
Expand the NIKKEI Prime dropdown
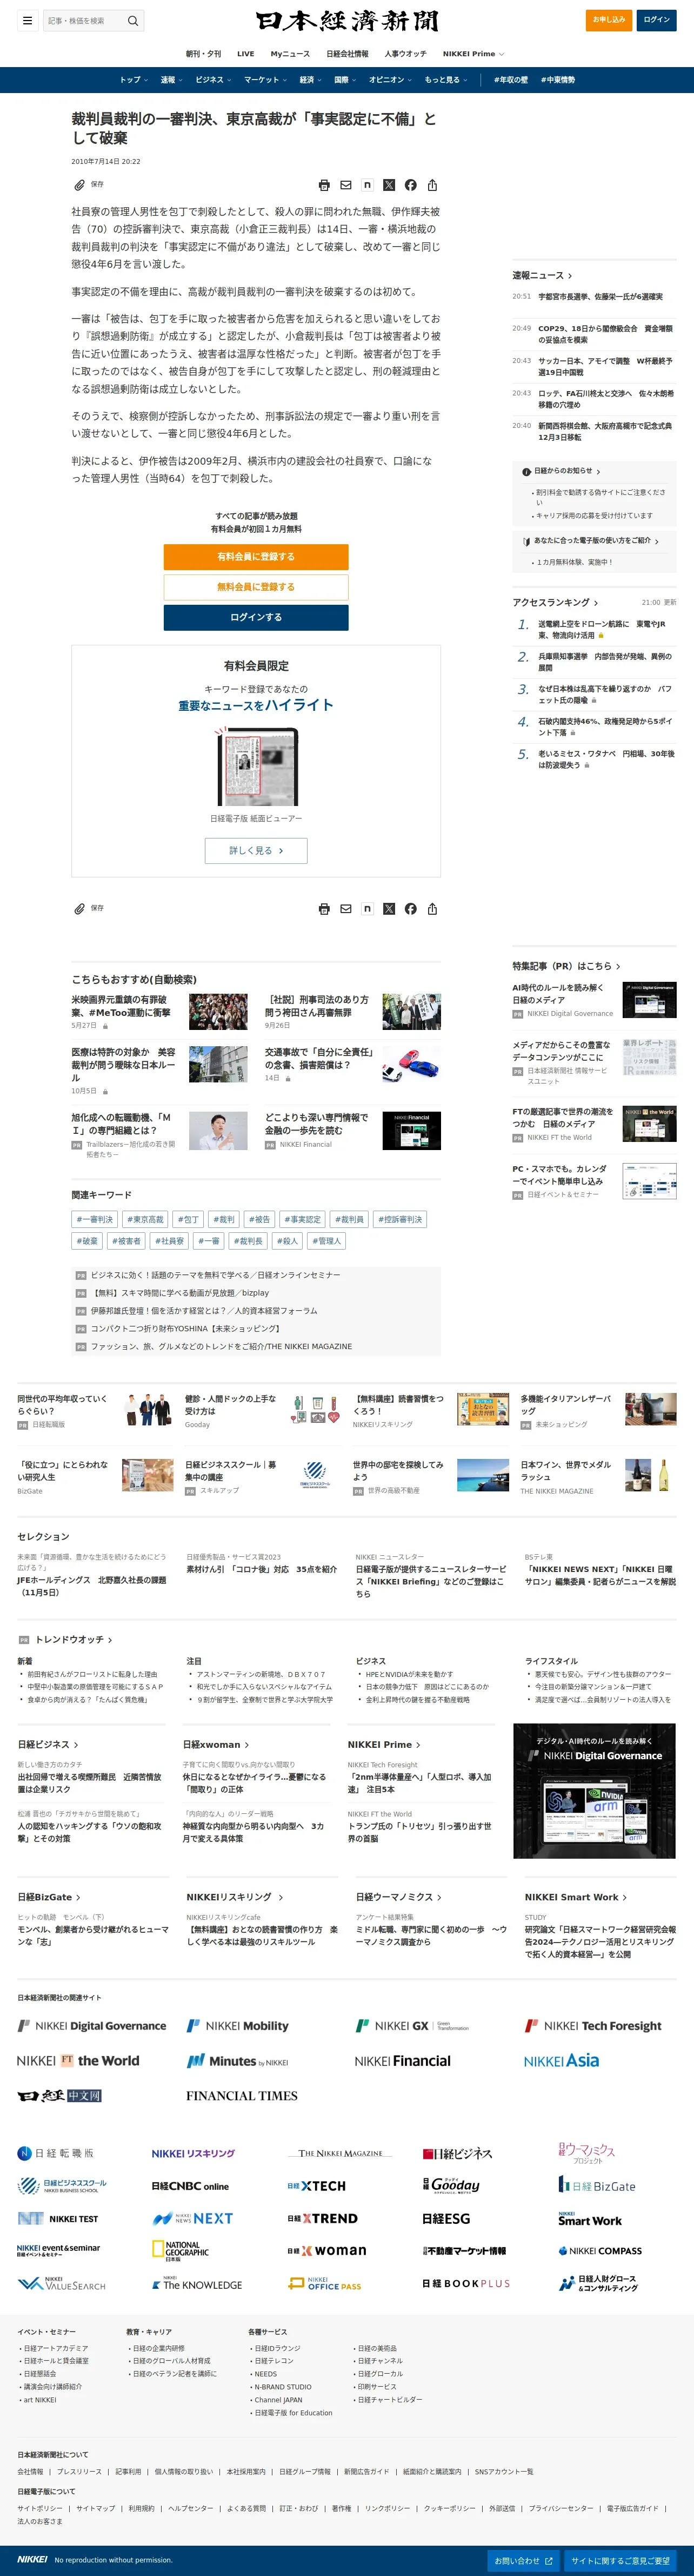click(473, 54)
